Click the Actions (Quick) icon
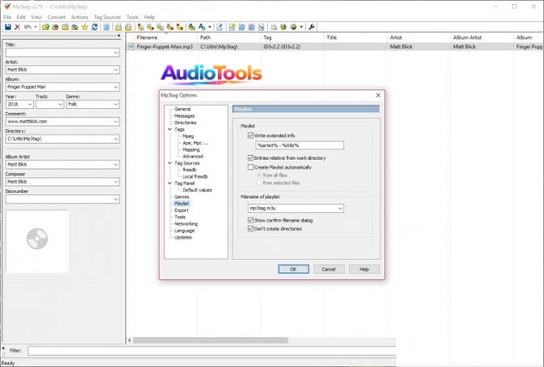Screen dimensions: 544x367 (202, 27)
